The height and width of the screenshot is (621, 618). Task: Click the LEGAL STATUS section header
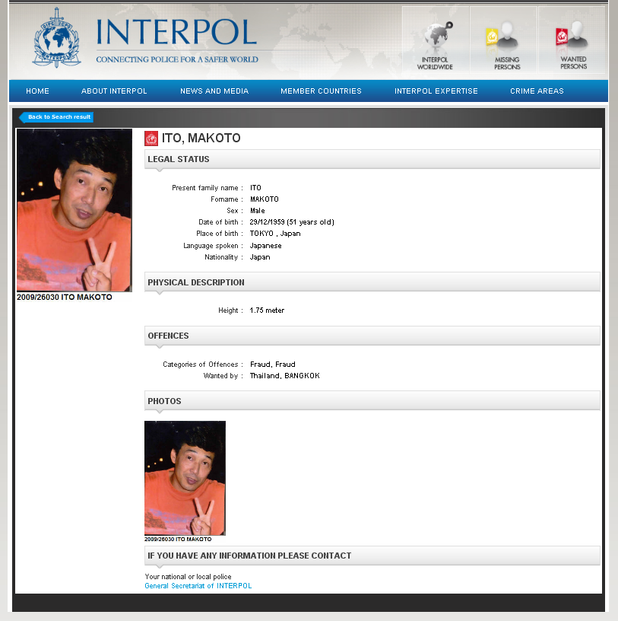tap(372, 159)
